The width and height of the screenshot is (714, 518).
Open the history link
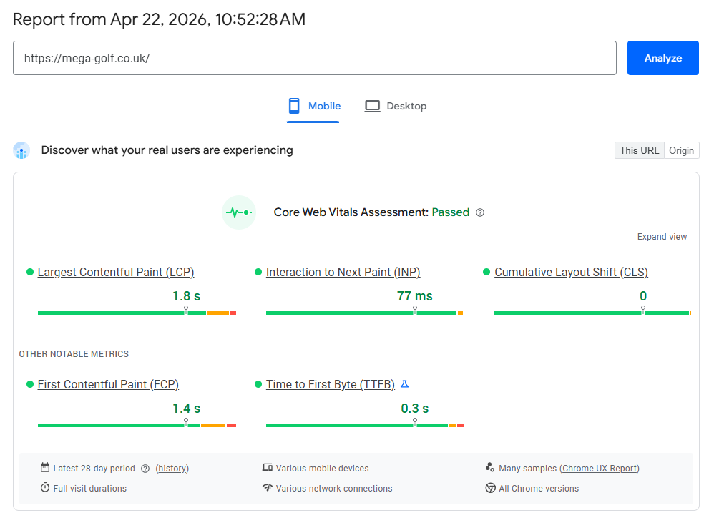pos(172,468)
